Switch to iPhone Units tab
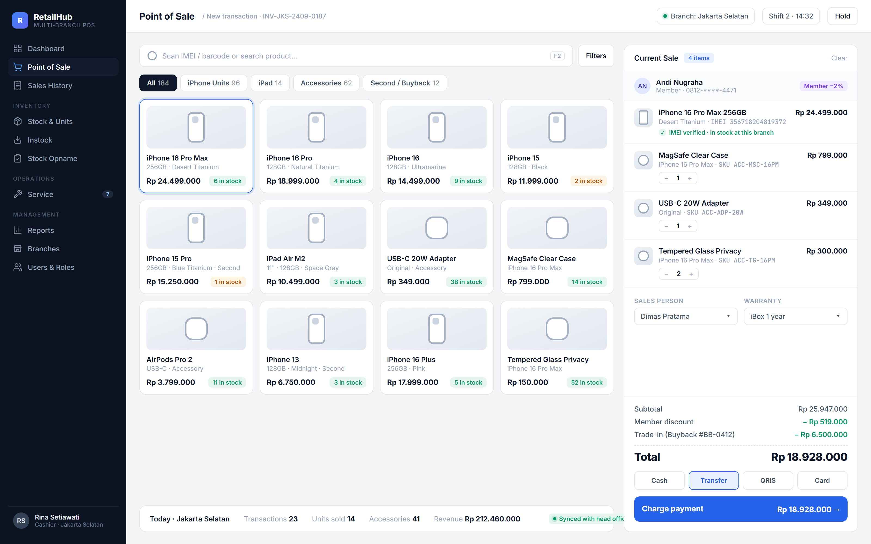 [213, 83]
